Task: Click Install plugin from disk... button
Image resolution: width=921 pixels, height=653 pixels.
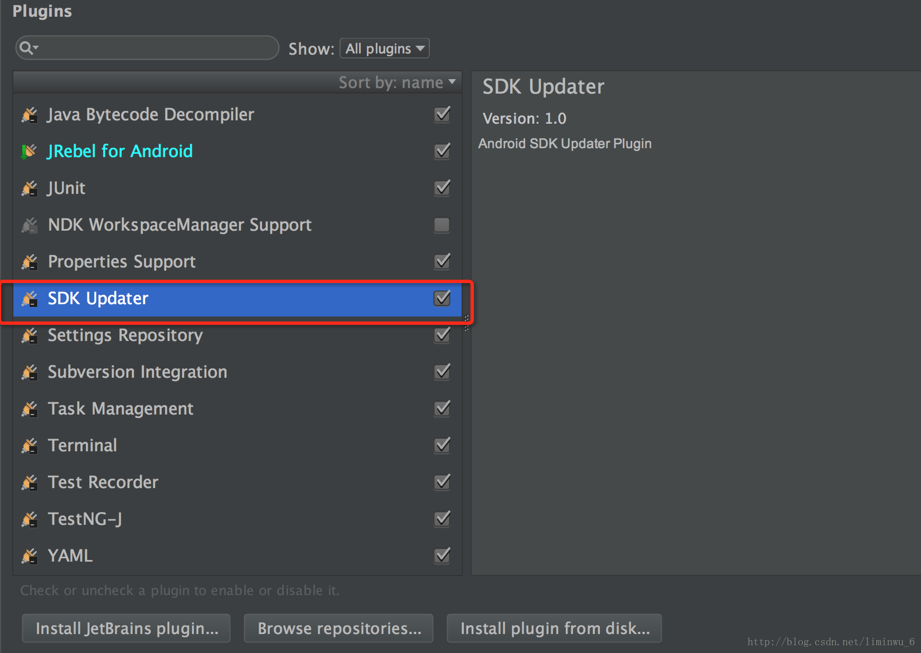Action: 555,628
